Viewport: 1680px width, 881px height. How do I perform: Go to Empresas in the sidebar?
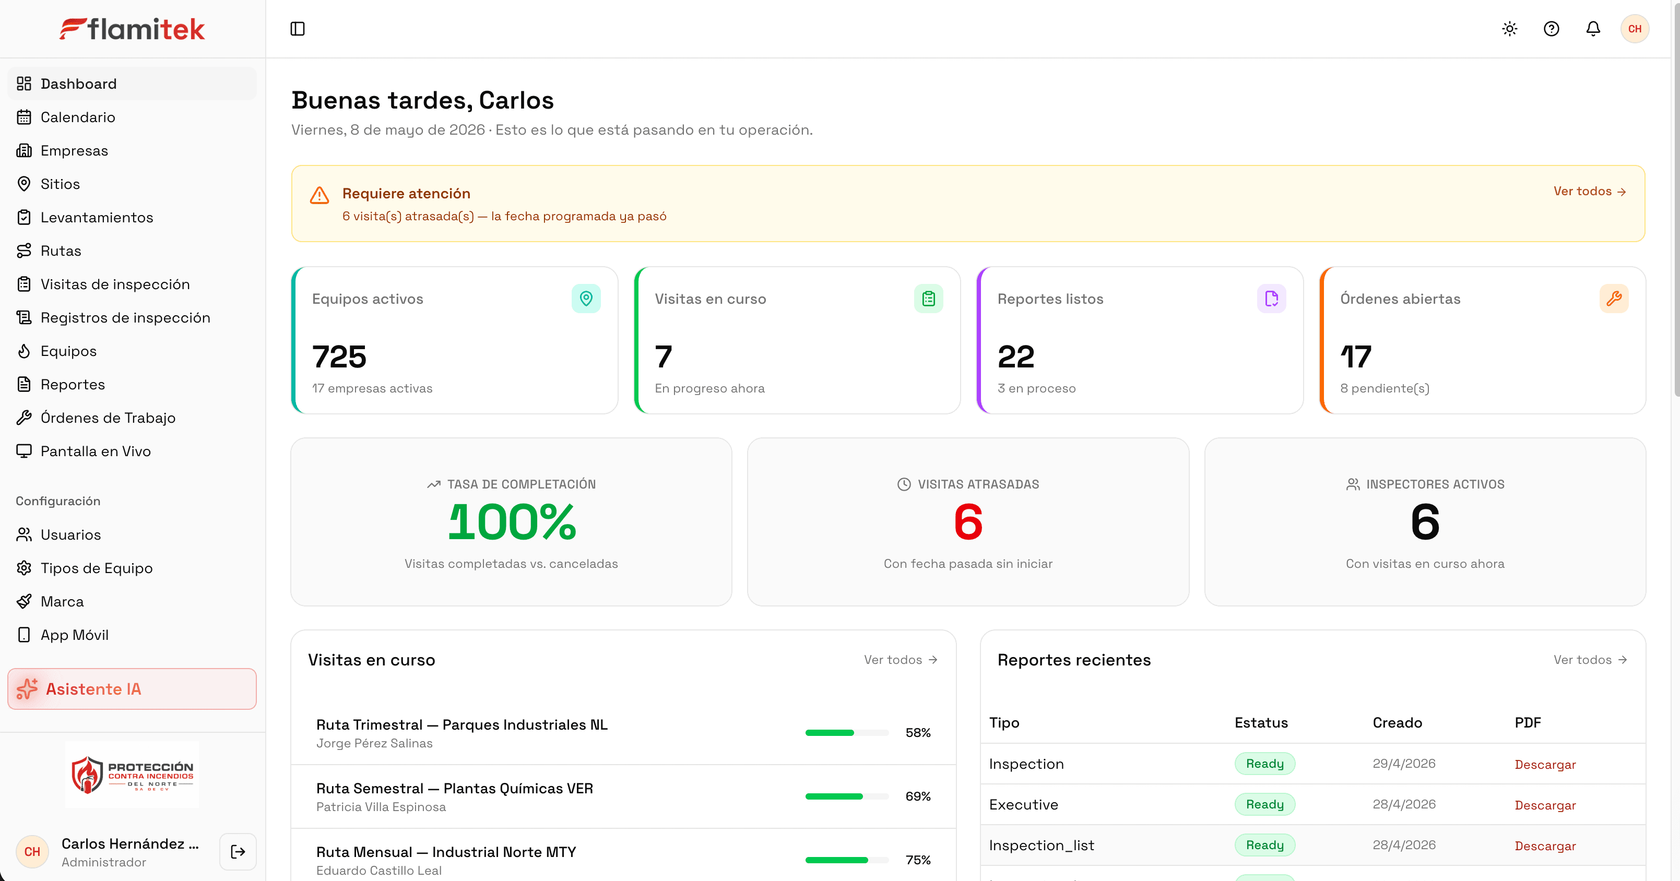click(132, 150)
